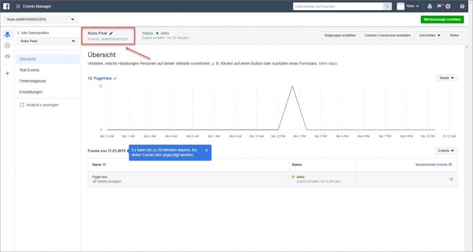
Task: Click the PageView row name in the table
Action: [x=100, y=177]
